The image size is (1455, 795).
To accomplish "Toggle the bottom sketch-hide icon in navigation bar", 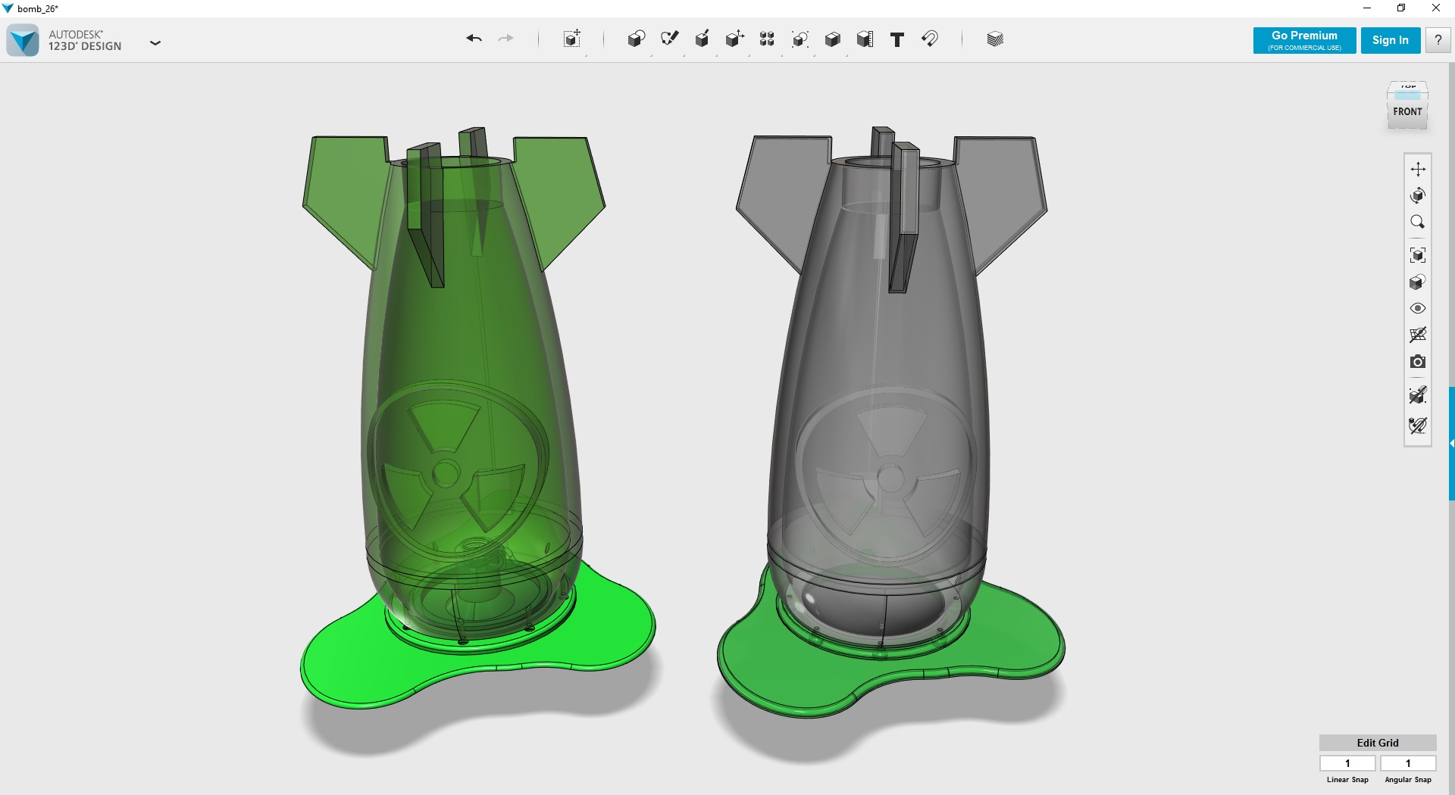I will tap(1418, 426).
